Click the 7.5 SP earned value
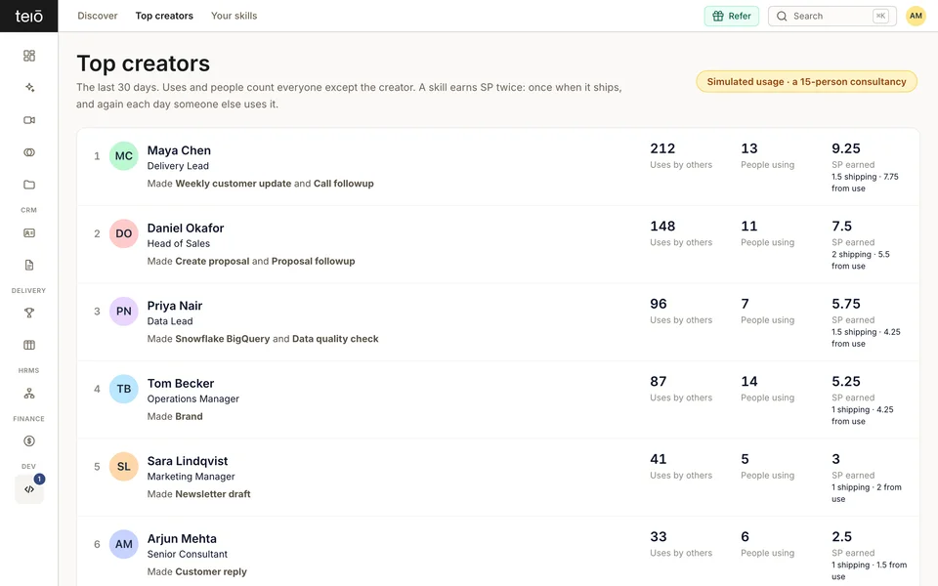 pyautogui.click(x=841, y=226)
